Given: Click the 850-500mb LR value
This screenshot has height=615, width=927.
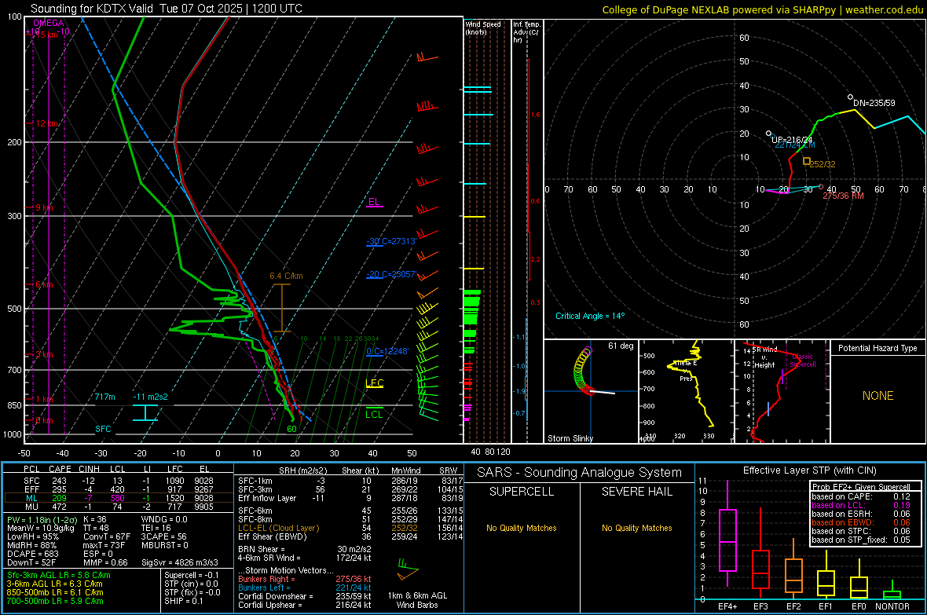Looking at the screenshot, I should pos(55,592).
